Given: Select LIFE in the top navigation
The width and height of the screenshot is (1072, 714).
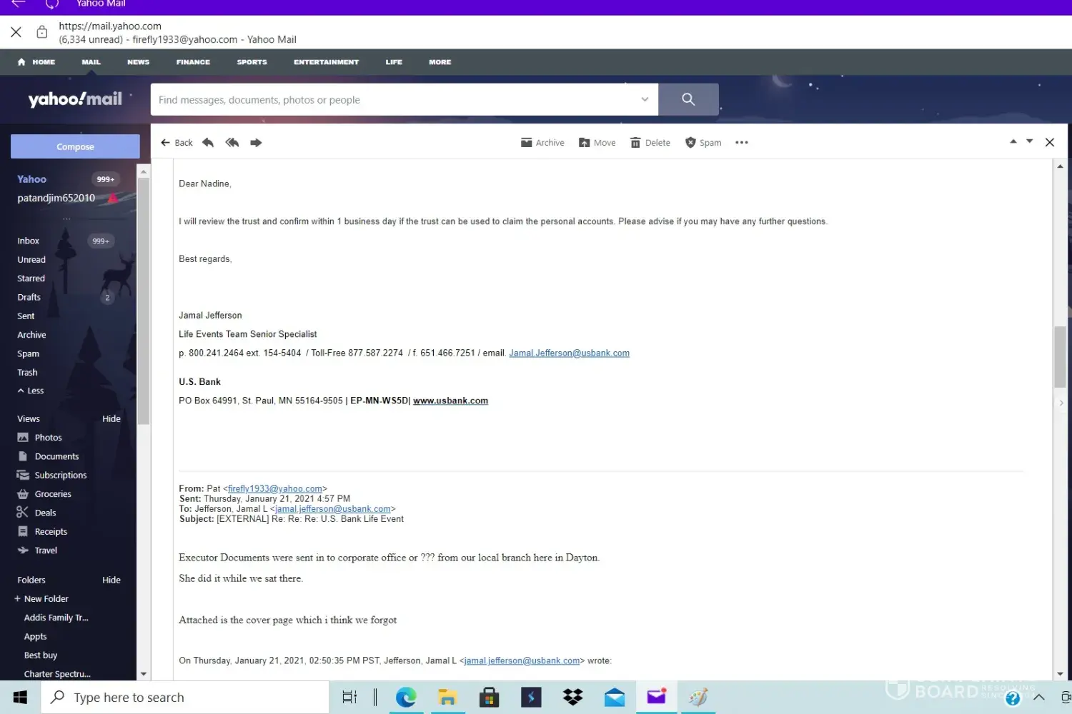Looking at the screenshot, I should click(394, 62).
